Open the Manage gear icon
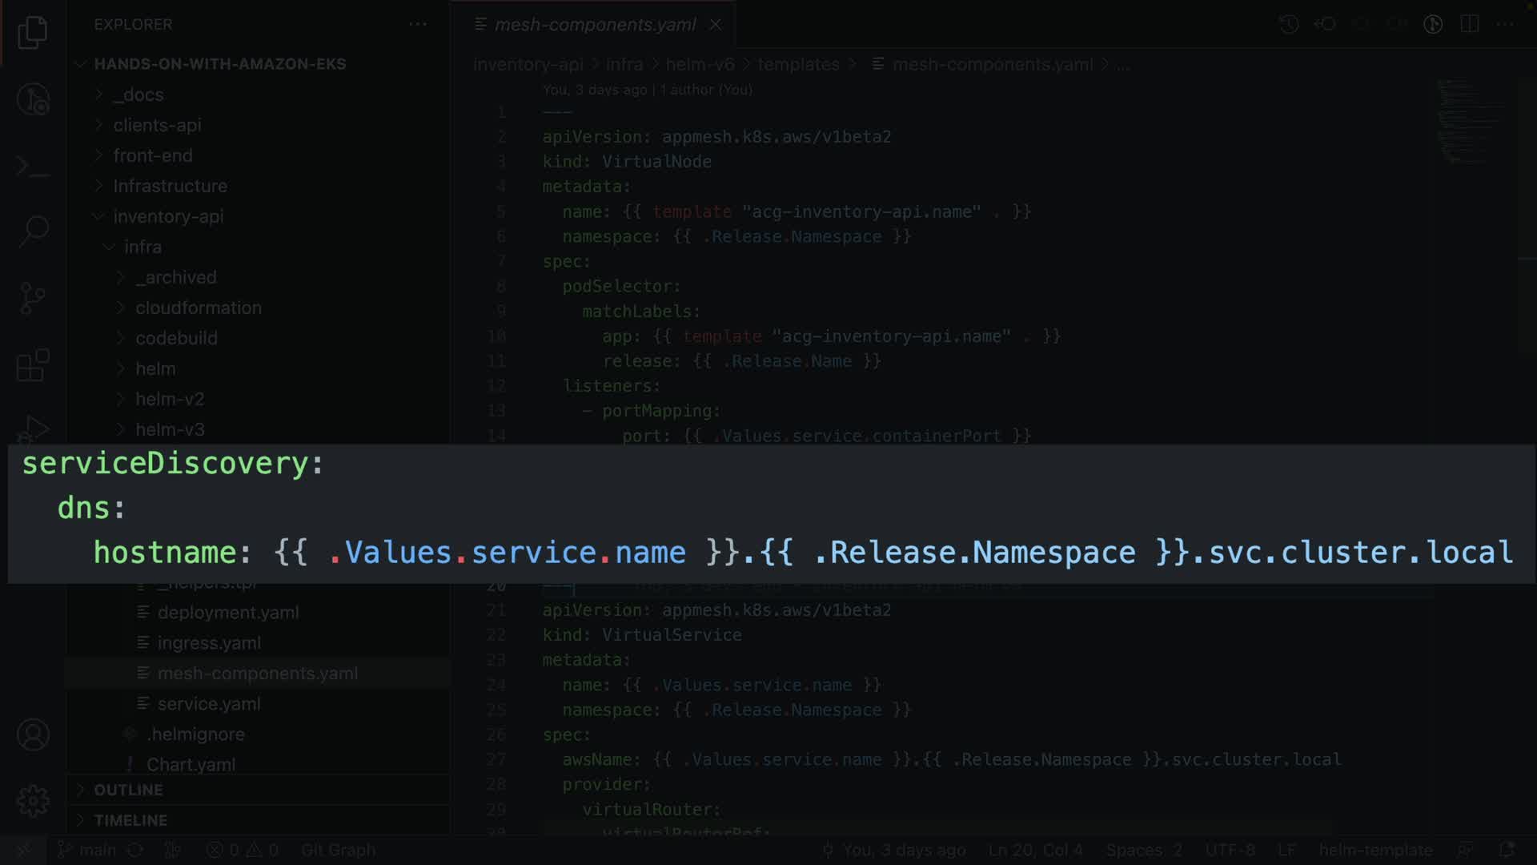The width and height of the screenshot is (1537, 865). tap(33, 800)
